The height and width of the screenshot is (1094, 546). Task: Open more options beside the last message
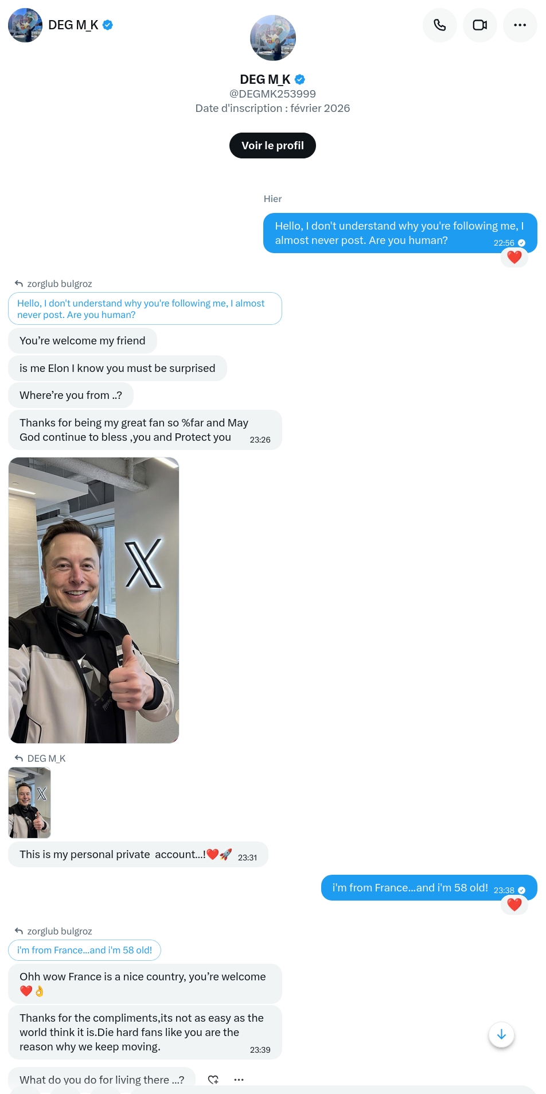coord(239,1080)
